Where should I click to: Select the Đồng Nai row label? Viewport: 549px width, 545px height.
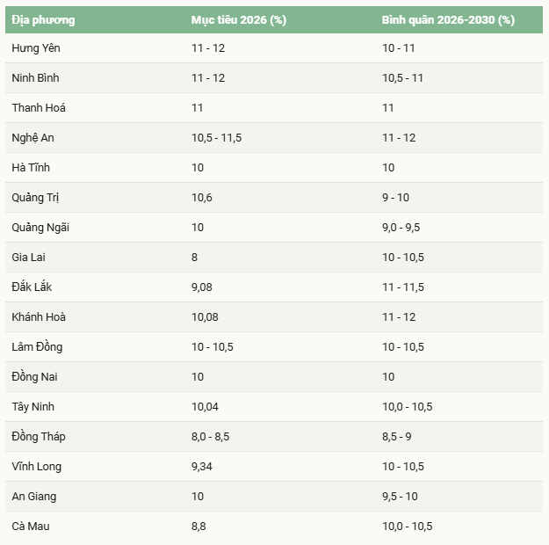[x=34, y=377]
